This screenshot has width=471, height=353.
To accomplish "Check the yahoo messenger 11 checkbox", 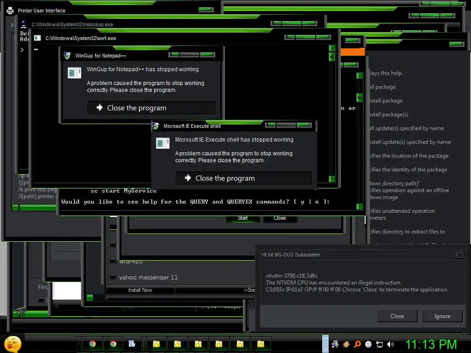I will (x=113, y=276).
